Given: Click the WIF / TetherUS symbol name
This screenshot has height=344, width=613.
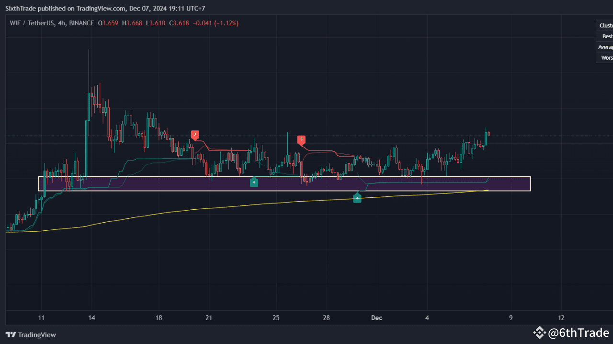Looking at the screenshot, I should 31,23.
